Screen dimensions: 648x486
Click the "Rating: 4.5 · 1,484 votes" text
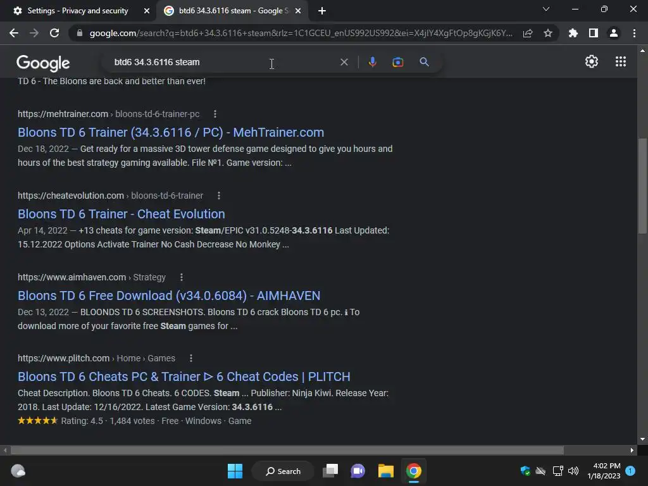coord(108,421)
